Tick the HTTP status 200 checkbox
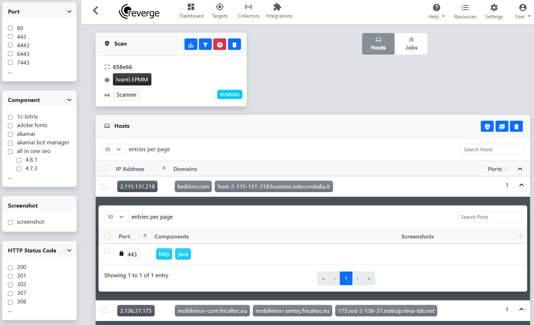The image size is (534, 325). [10, 268]
